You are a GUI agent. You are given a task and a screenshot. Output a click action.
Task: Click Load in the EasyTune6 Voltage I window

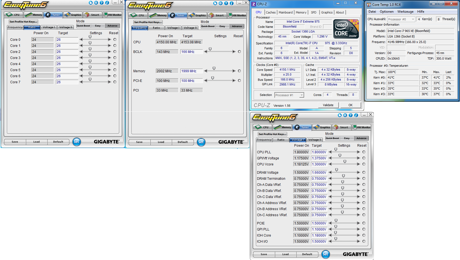285,254
